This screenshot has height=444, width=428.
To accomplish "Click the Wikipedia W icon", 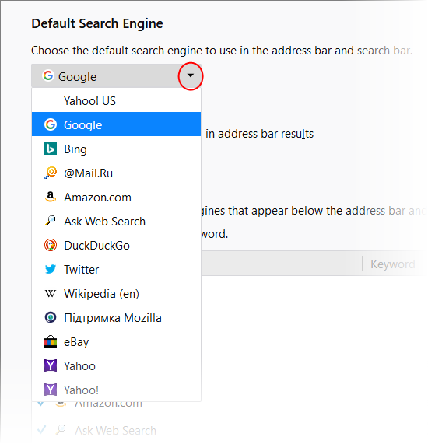I will click(x=51, y=294).
